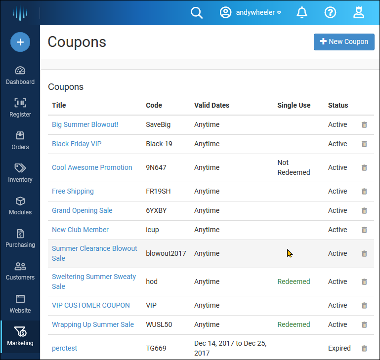Click the app logo in top left
The image size is (380, 360).
pos(20,12)
